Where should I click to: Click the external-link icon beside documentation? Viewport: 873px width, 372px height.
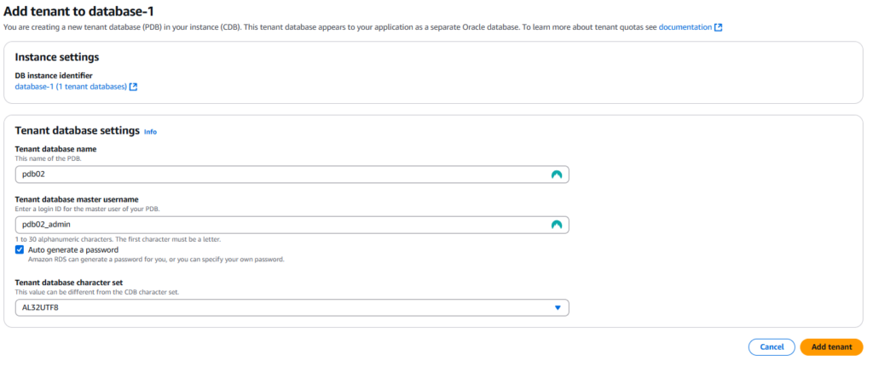click(718, 26)
